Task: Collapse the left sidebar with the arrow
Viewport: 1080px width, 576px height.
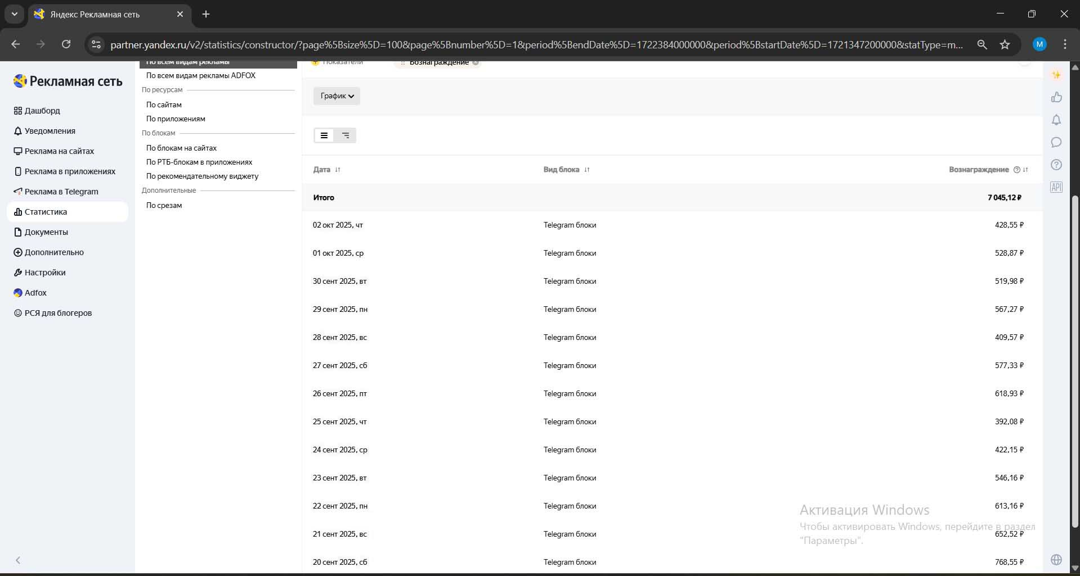Action: pyautogui.click(x=18, y=560)
